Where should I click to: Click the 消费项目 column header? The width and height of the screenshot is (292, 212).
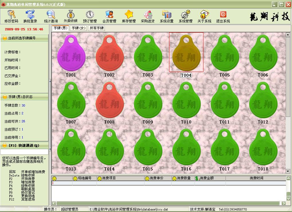pos(120,178)
